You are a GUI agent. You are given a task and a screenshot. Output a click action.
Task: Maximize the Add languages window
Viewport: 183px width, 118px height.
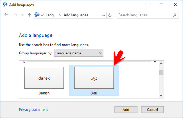[161, 5]
